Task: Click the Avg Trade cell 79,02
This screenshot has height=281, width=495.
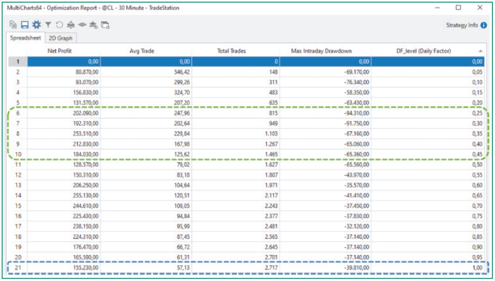Action: [146, 165]
